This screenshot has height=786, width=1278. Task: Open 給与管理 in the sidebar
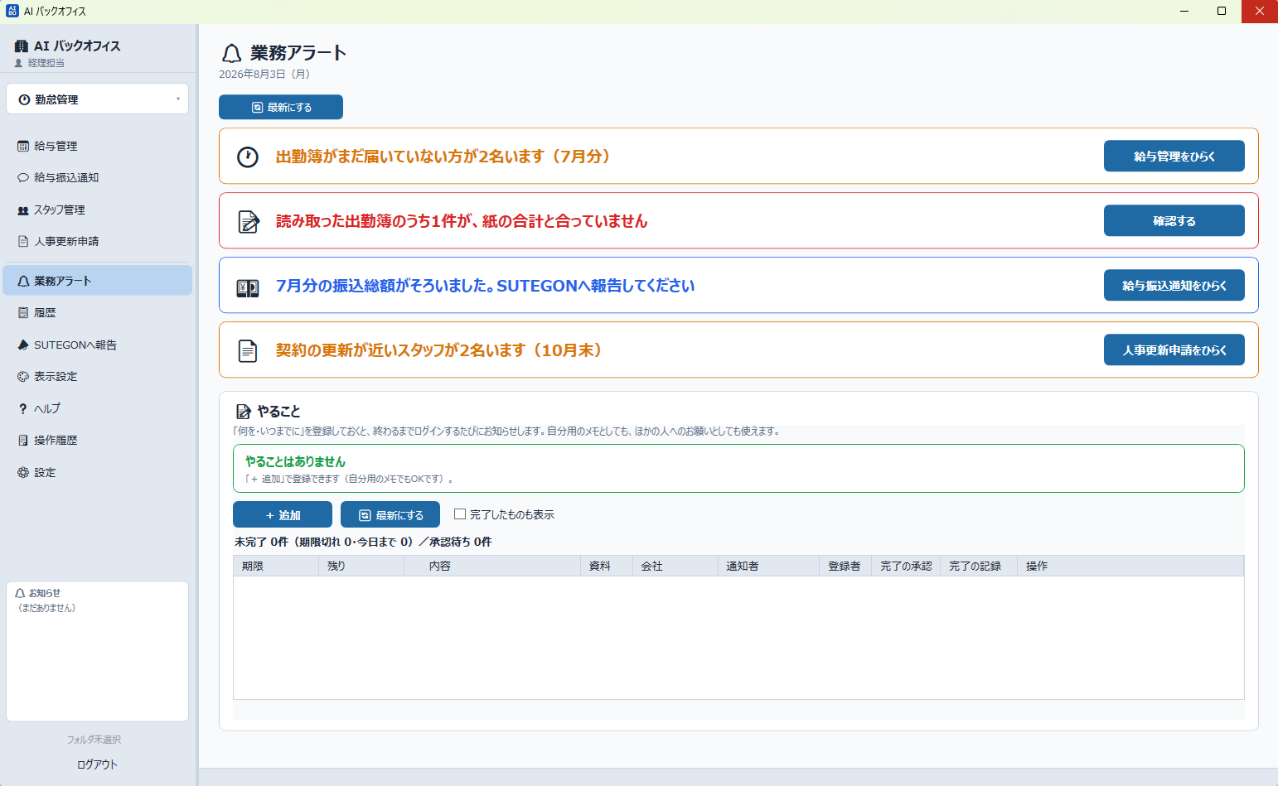coord(97,146)
